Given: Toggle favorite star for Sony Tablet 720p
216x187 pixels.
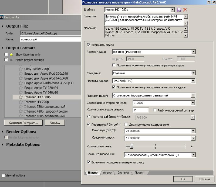Looking at the screenshot, I should 21,69.
